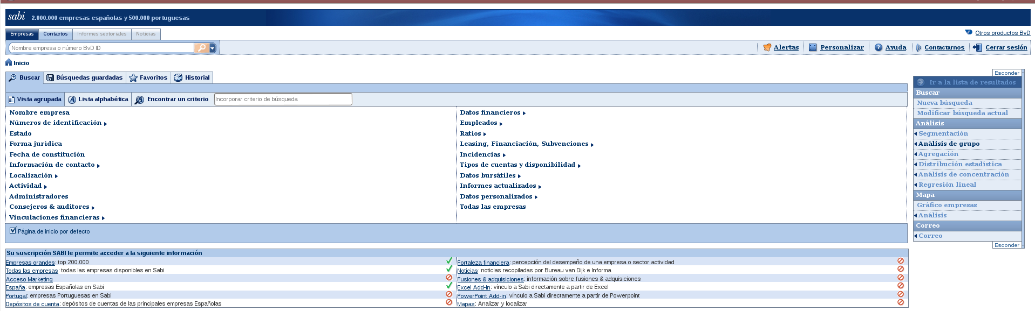Screen dimensions: 1035x311
Task: Open the quick search dropdown arrow
Action: click(x=213, y=48)
